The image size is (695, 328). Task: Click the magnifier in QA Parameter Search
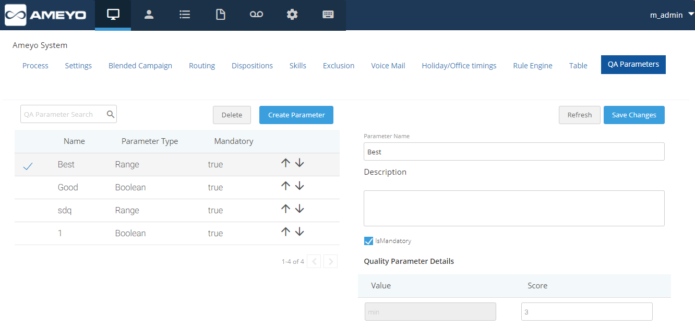click(110, 113)
